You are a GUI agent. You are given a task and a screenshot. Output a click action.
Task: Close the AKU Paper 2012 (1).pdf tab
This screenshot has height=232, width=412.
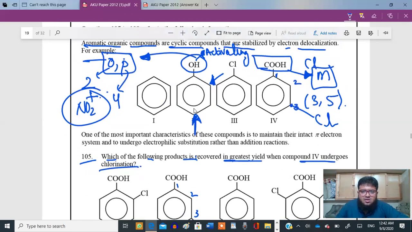(x=136, y=5)
